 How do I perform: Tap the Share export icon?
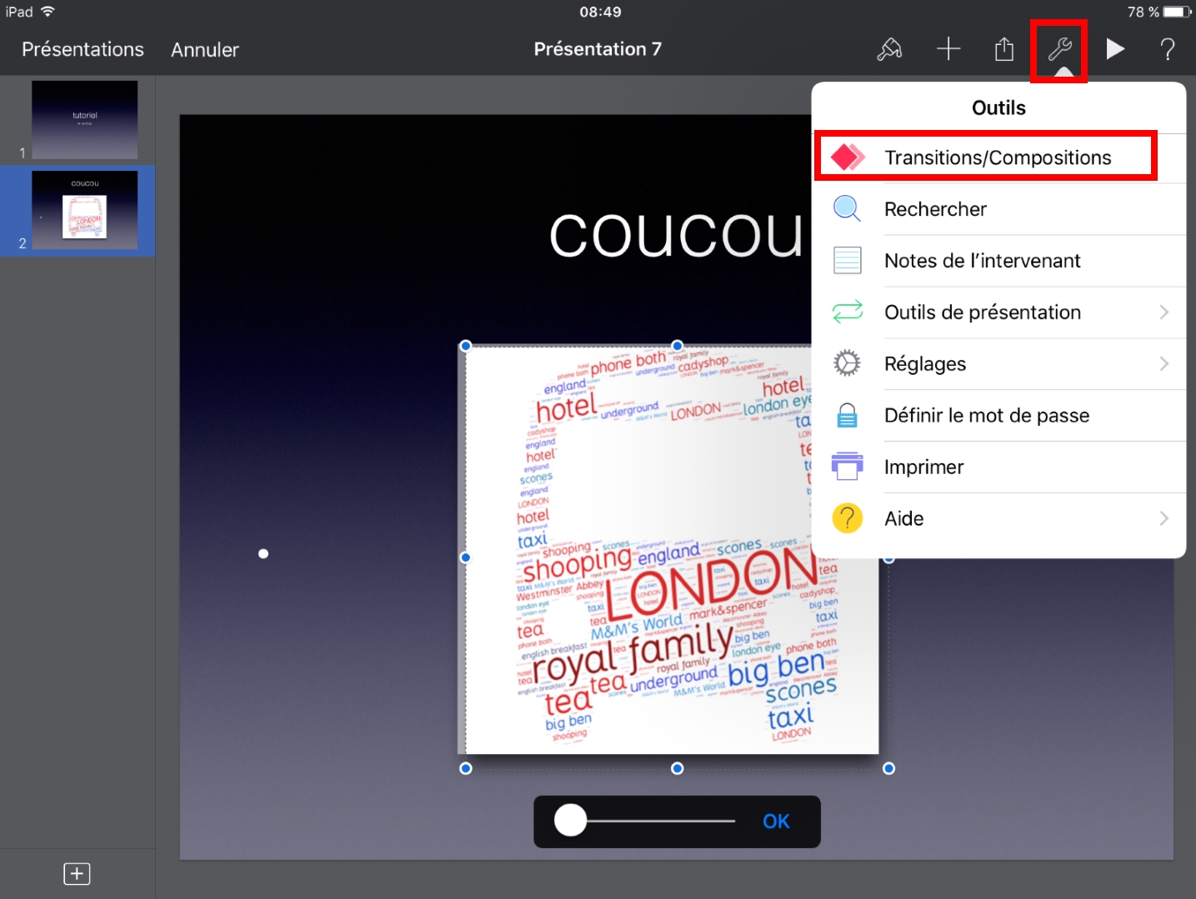(x=1004, y=50)
